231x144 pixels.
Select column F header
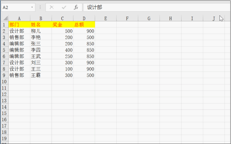[x=127, y=18]
